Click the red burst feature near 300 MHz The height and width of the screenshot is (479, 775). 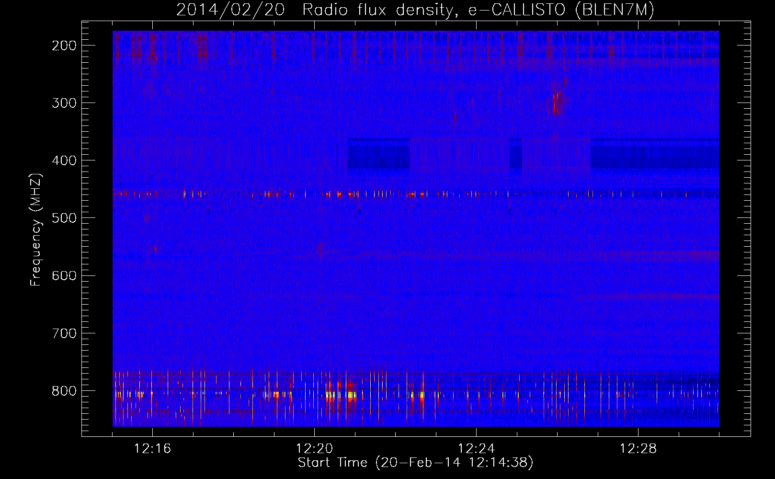tap(556, 102)
